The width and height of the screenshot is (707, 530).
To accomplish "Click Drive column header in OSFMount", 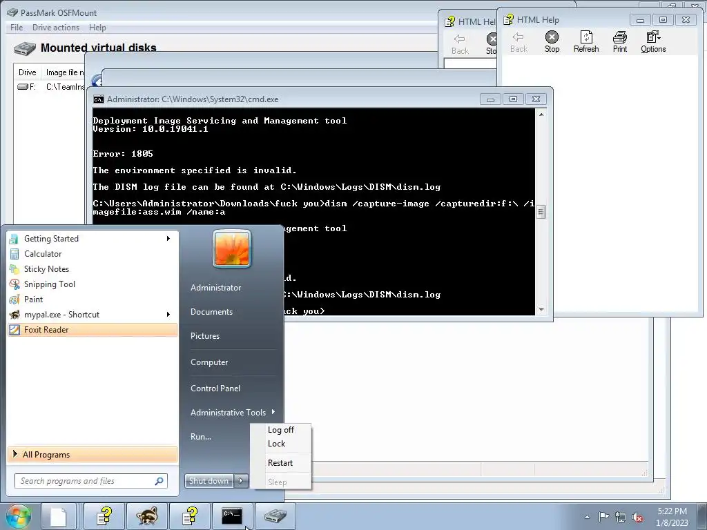I will pos(28,72).
